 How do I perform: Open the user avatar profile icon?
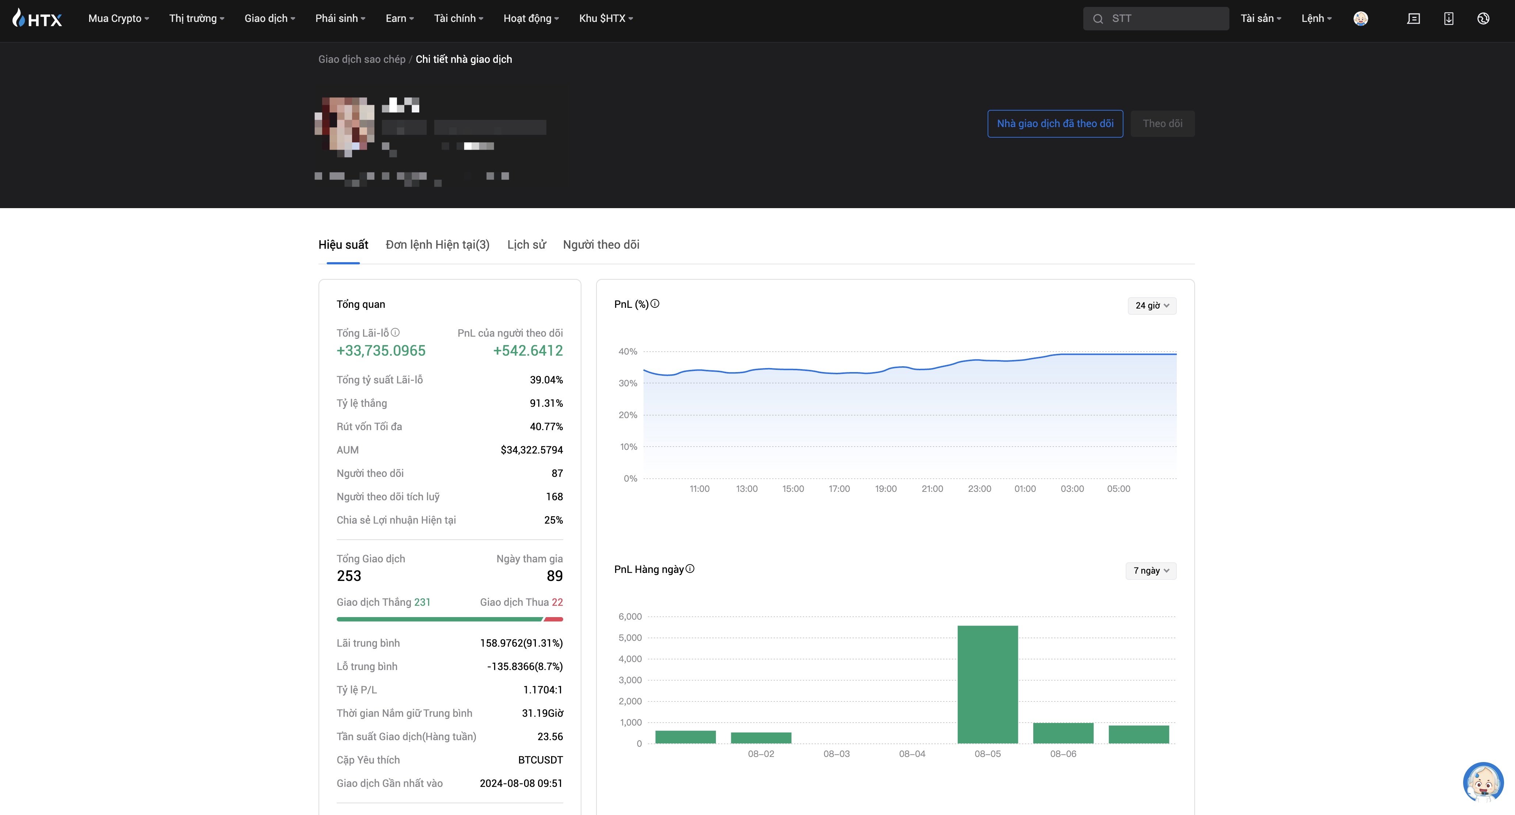click(1361, 18)
